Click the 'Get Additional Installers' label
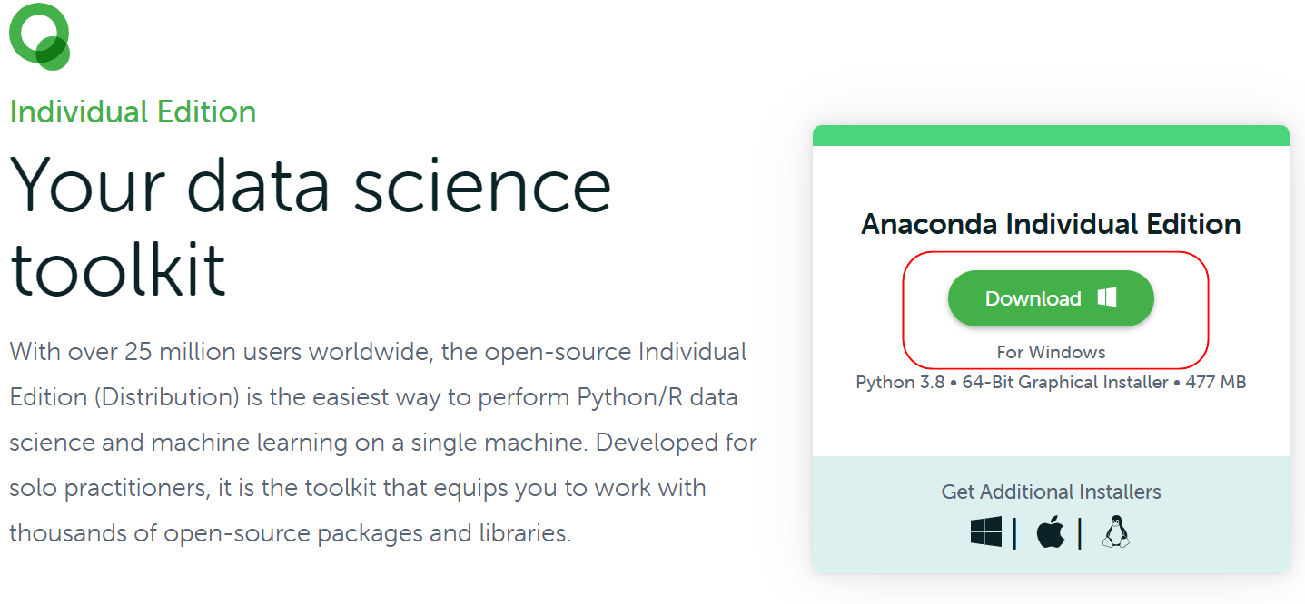1305x604 pixels. 1051,492
